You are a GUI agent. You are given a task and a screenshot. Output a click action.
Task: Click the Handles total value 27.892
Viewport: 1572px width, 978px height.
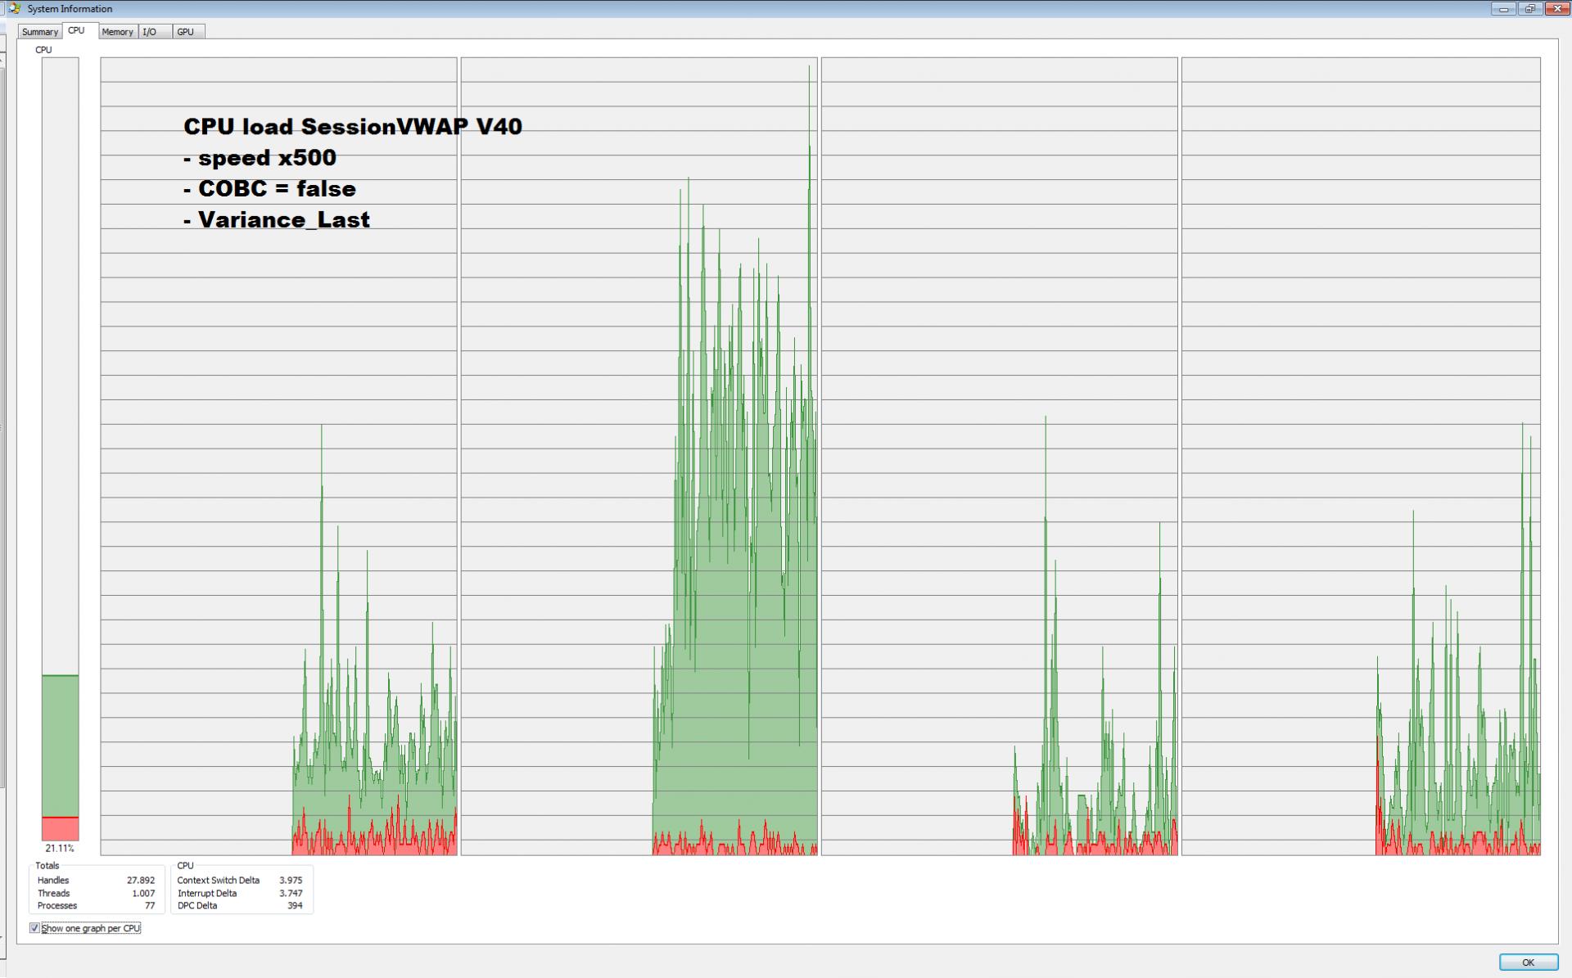tap(140, 881)
